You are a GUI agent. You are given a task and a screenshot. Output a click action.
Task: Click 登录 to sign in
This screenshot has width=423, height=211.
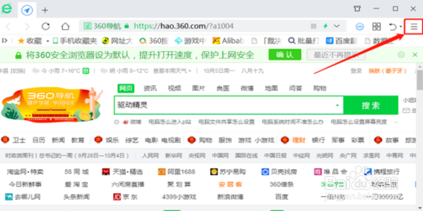356,71
